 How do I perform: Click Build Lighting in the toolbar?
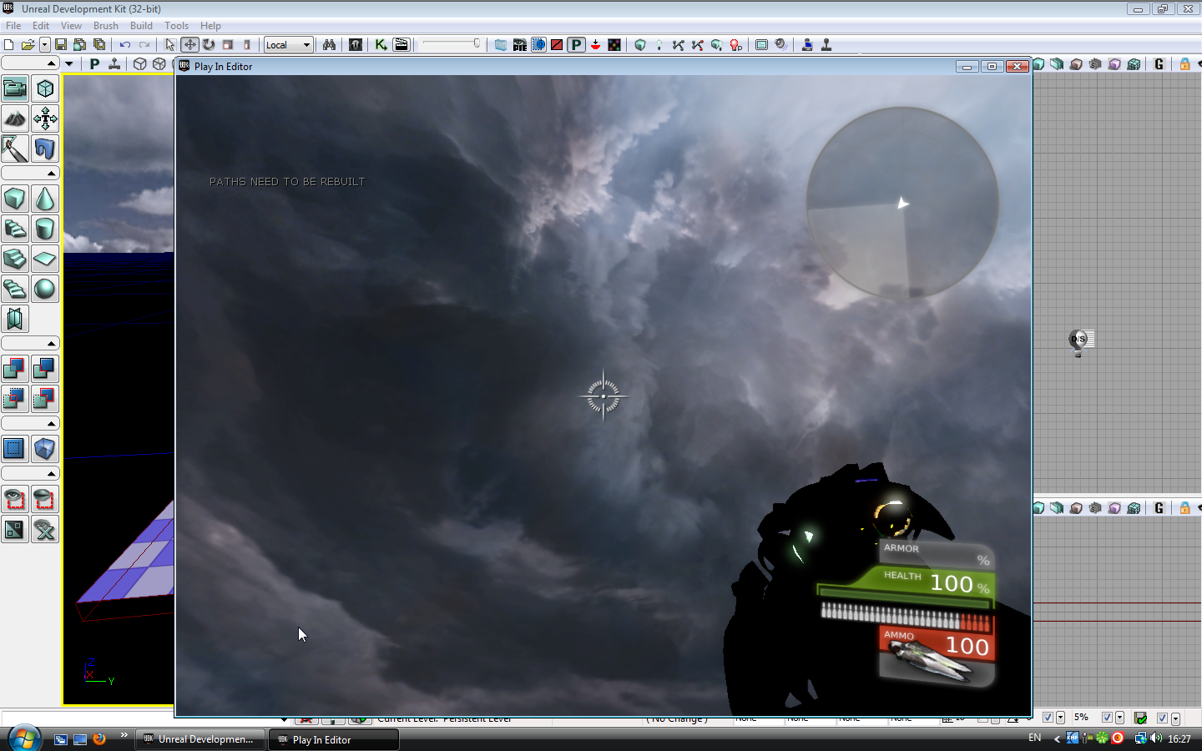pyautogui.click(x=659, y=45)
